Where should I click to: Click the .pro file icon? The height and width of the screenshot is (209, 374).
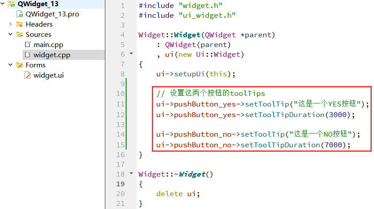[19, 14]
